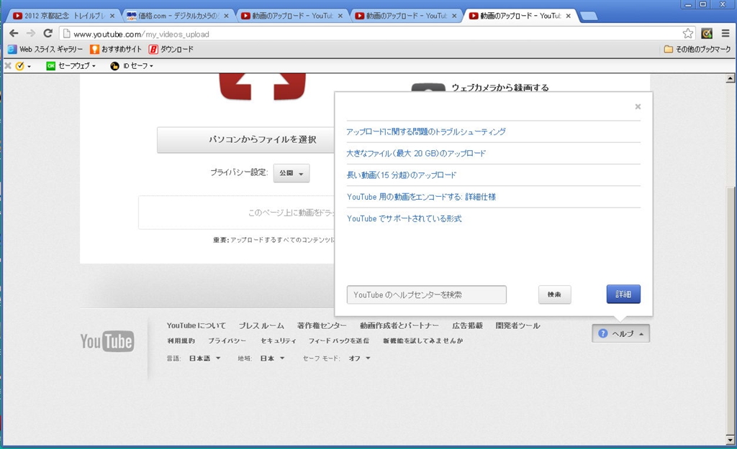737x449 pixels.
Task: Collapse the ヘルプ footer button
Action: pos(621,333)
